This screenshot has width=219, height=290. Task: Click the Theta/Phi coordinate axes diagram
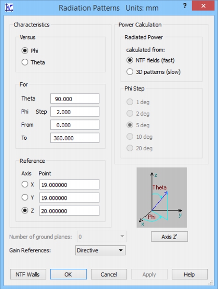click(x=162, y=198)
